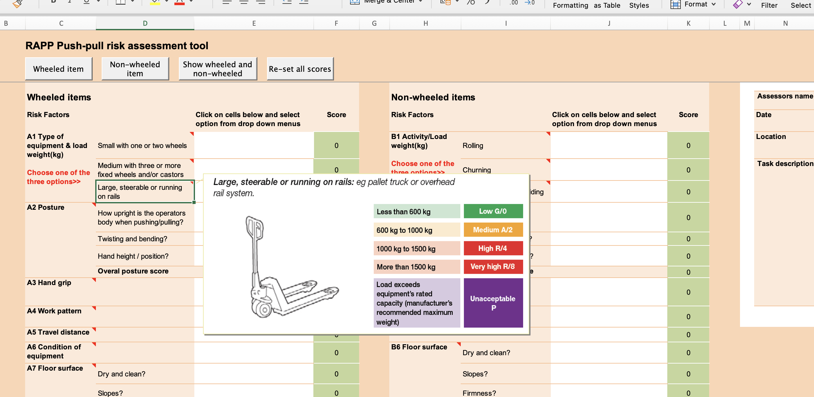Click Format as Table label

tap(607, 5)
